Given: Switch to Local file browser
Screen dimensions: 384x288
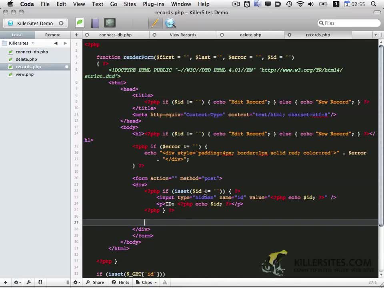Looking at the screenshot, I should click(x=17, y=35).
